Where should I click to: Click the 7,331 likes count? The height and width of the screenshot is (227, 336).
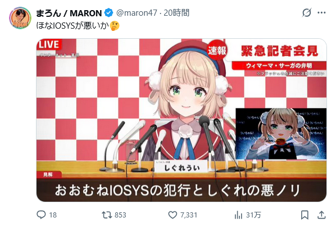click(189, 215)
